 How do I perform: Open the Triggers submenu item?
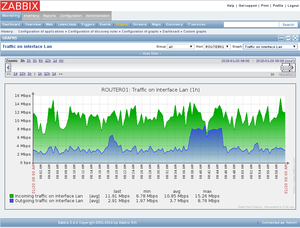click(87, 24)
